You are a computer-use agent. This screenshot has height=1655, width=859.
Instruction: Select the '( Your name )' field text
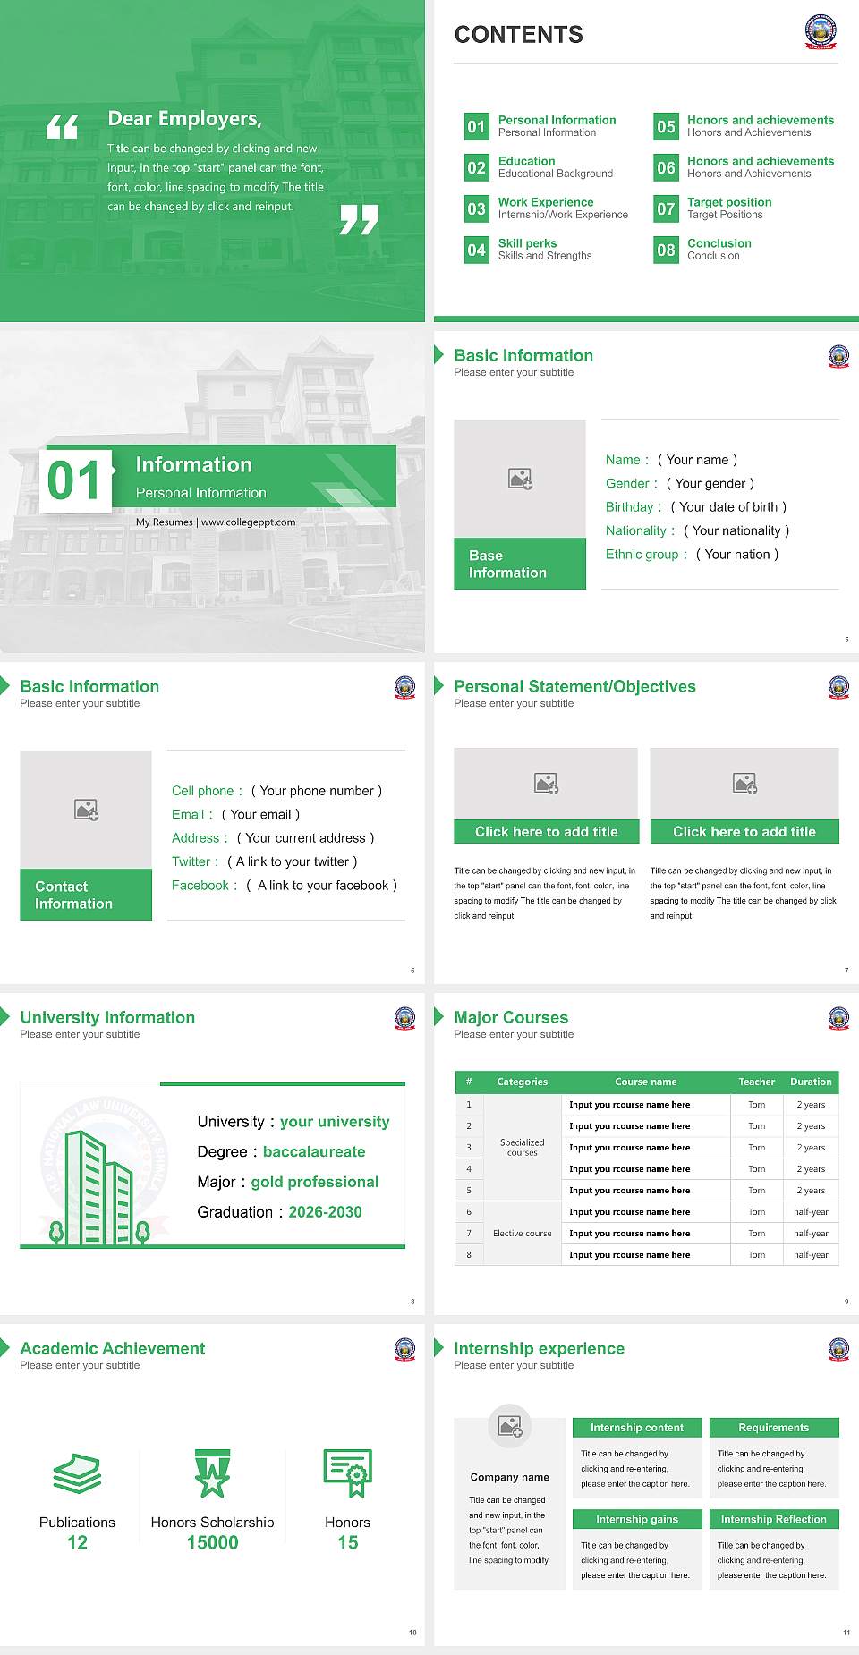click(697, 460)
